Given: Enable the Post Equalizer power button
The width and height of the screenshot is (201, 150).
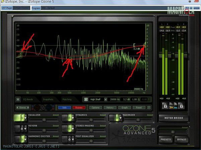Looking at the screenshot, I should (69, 139).
